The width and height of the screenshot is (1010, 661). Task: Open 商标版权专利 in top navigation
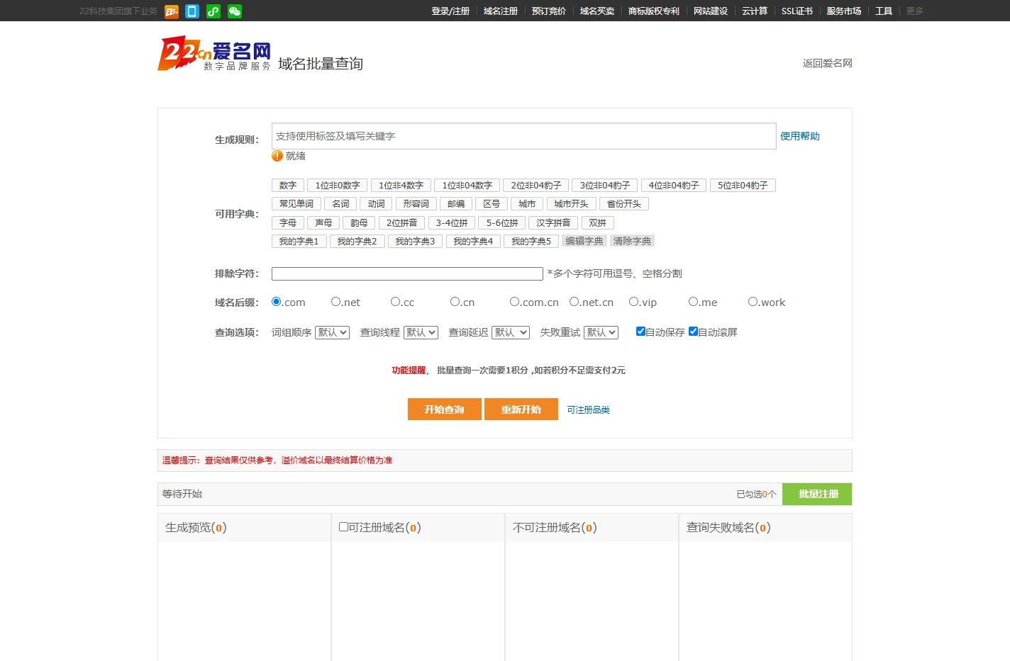[x=654, y=11]
